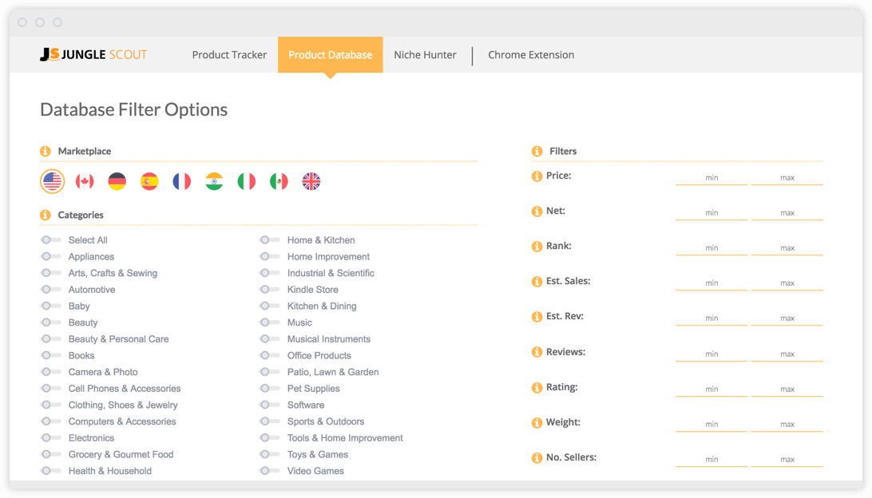The height and width of the screenshot is (498, 872).
Task: Click the Jungle Scout logo
Action: 93,54
